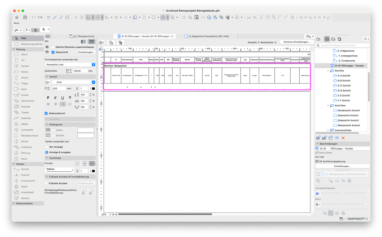
Task: Collapse the Ansichten folder in navigator
Action: click(x=328, y=105)
